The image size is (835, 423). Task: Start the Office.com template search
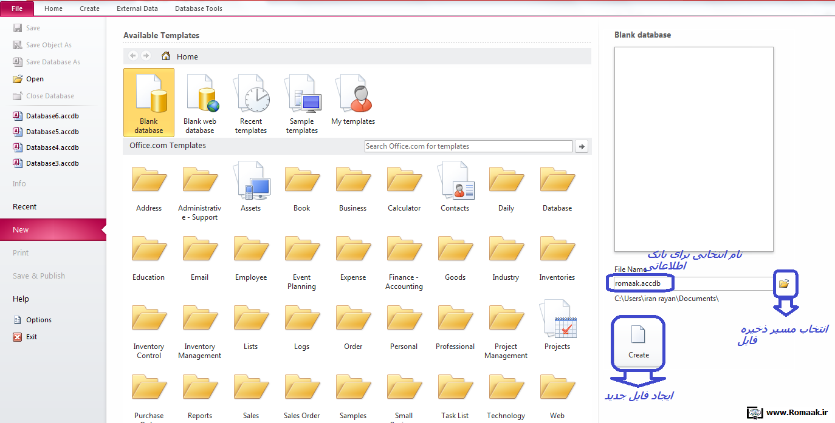pos(582,146)
